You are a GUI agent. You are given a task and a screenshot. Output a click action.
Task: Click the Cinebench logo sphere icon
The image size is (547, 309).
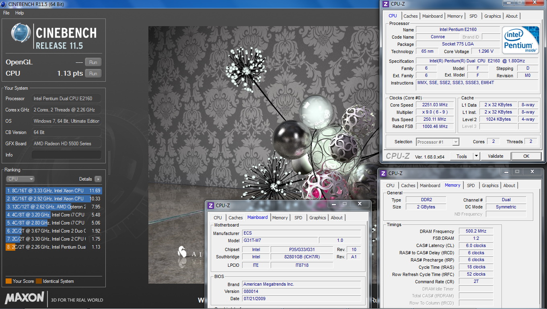tap(21, 33)
